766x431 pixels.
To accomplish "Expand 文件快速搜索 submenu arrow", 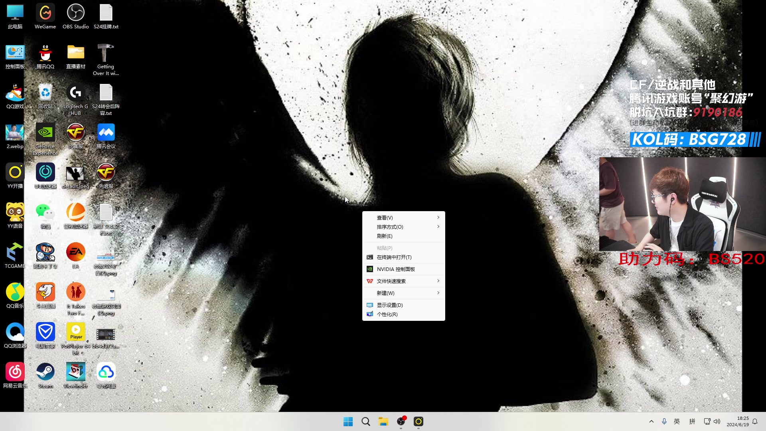I will pos(438,281).
